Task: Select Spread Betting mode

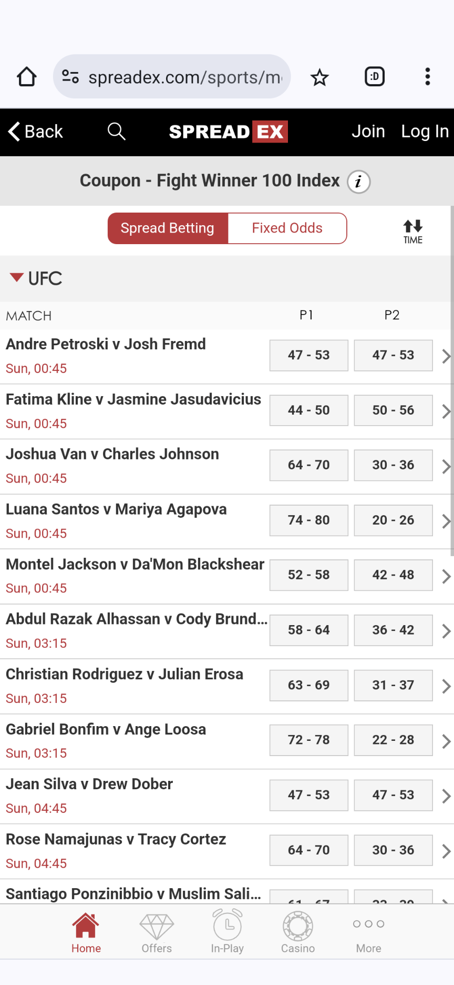Action: 168,228
